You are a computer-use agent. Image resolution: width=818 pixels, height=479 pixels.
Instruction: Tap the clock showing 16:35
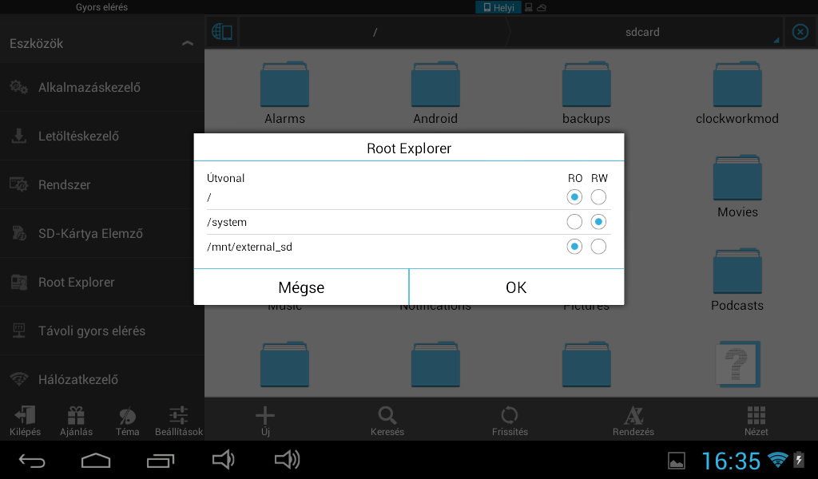click(x=731, y=461)
